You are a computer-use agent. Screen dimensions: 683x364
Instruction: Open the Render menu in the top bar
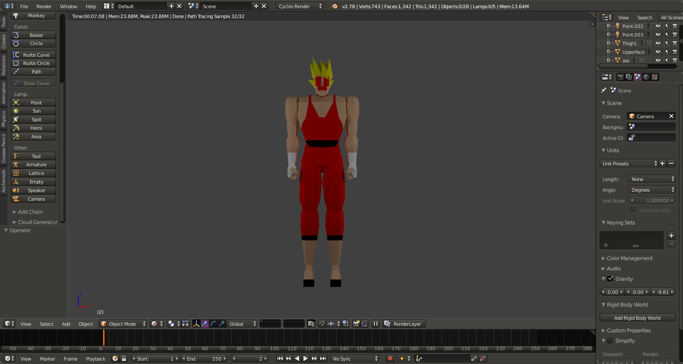[44, 6]
